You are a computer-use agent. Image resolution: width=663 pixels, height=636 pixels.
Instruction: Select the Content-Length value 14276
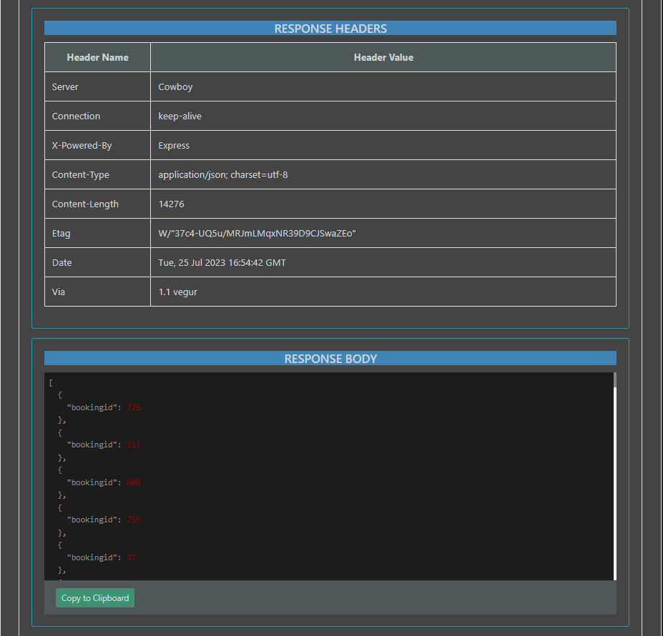[x=171, y=204]
